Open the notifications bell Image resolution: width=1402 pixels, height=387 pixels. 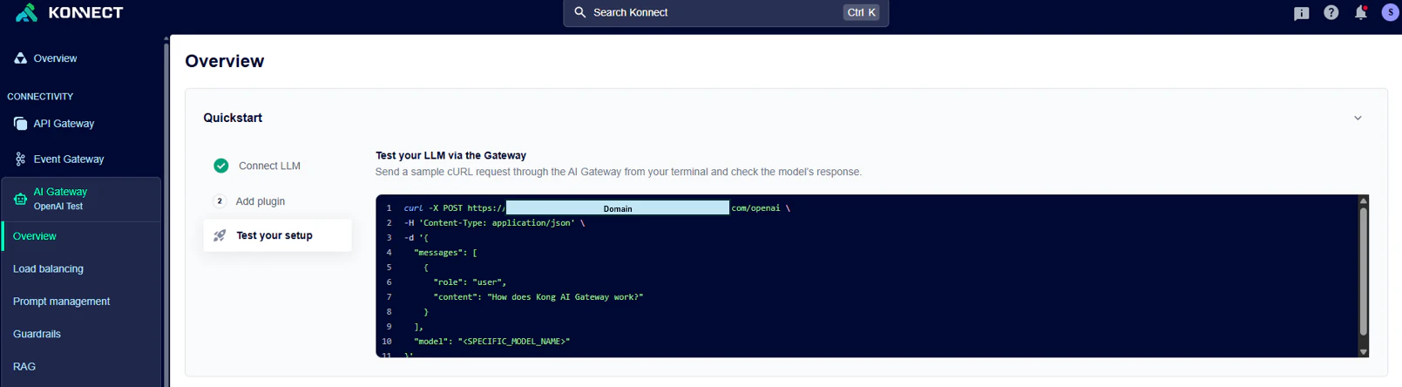(1360, 12)
